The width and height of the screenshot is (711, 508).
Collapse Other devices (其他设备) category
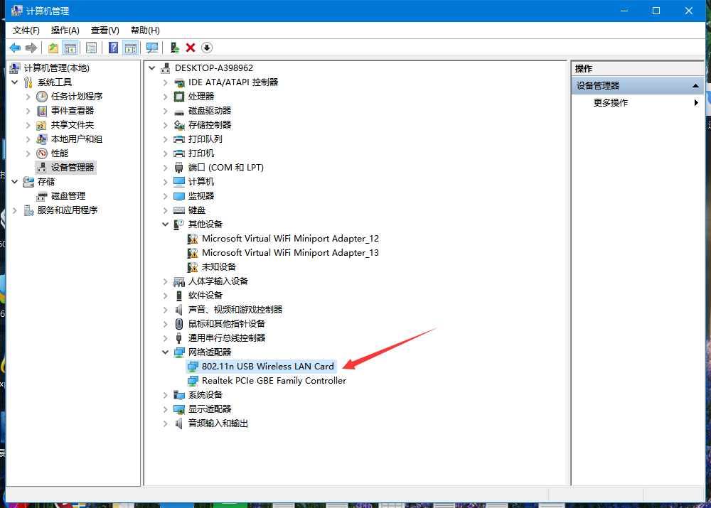point(166,225)
